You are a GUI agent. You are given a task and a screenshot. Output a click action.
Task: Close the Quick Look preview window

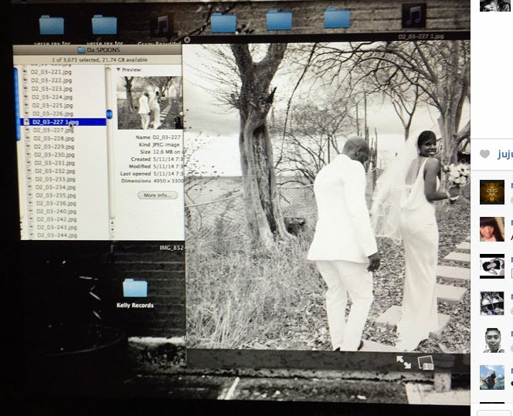pos(187,39)
